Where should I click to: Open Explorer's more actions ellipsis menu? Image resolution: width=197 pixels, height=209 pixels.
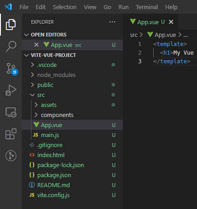click(x=112, y=22)
